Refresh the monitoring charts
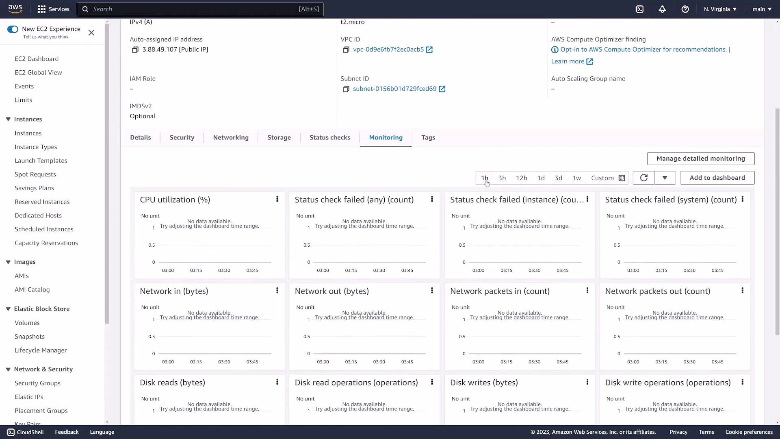 click(643, 178)
